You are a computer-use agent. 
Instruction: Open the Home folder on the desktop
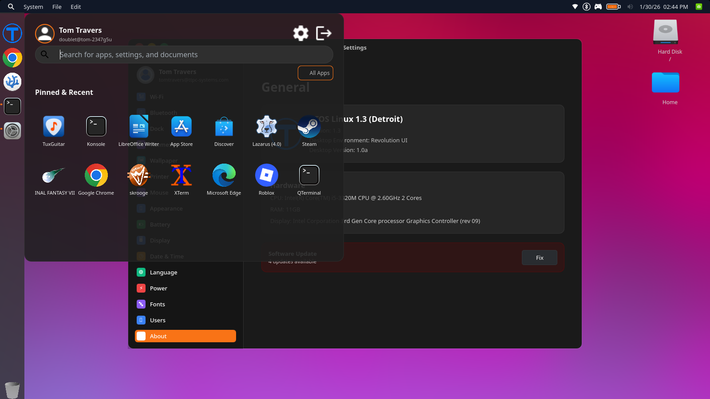666,82
